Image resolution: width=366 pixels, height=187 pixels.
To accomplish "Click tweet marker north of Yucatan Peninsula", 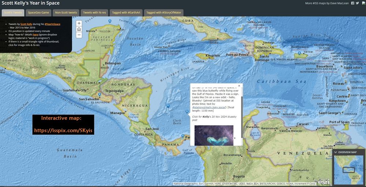I will (x=110, y=21).
